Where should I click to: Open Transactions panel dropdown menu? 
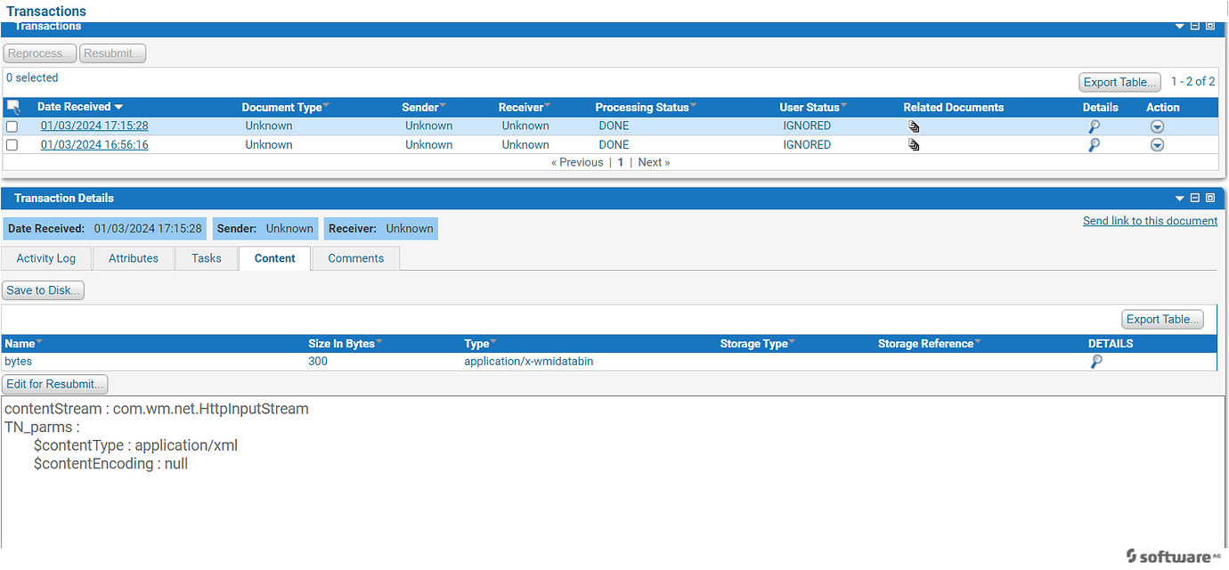[x=1180, y=26]
